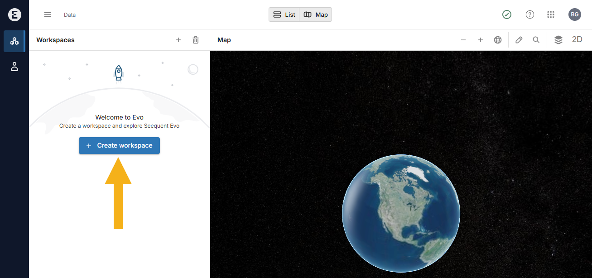This screenshot has width=592, height=278.
Task: Open the map search magnifier
Action: click(536, 40)
